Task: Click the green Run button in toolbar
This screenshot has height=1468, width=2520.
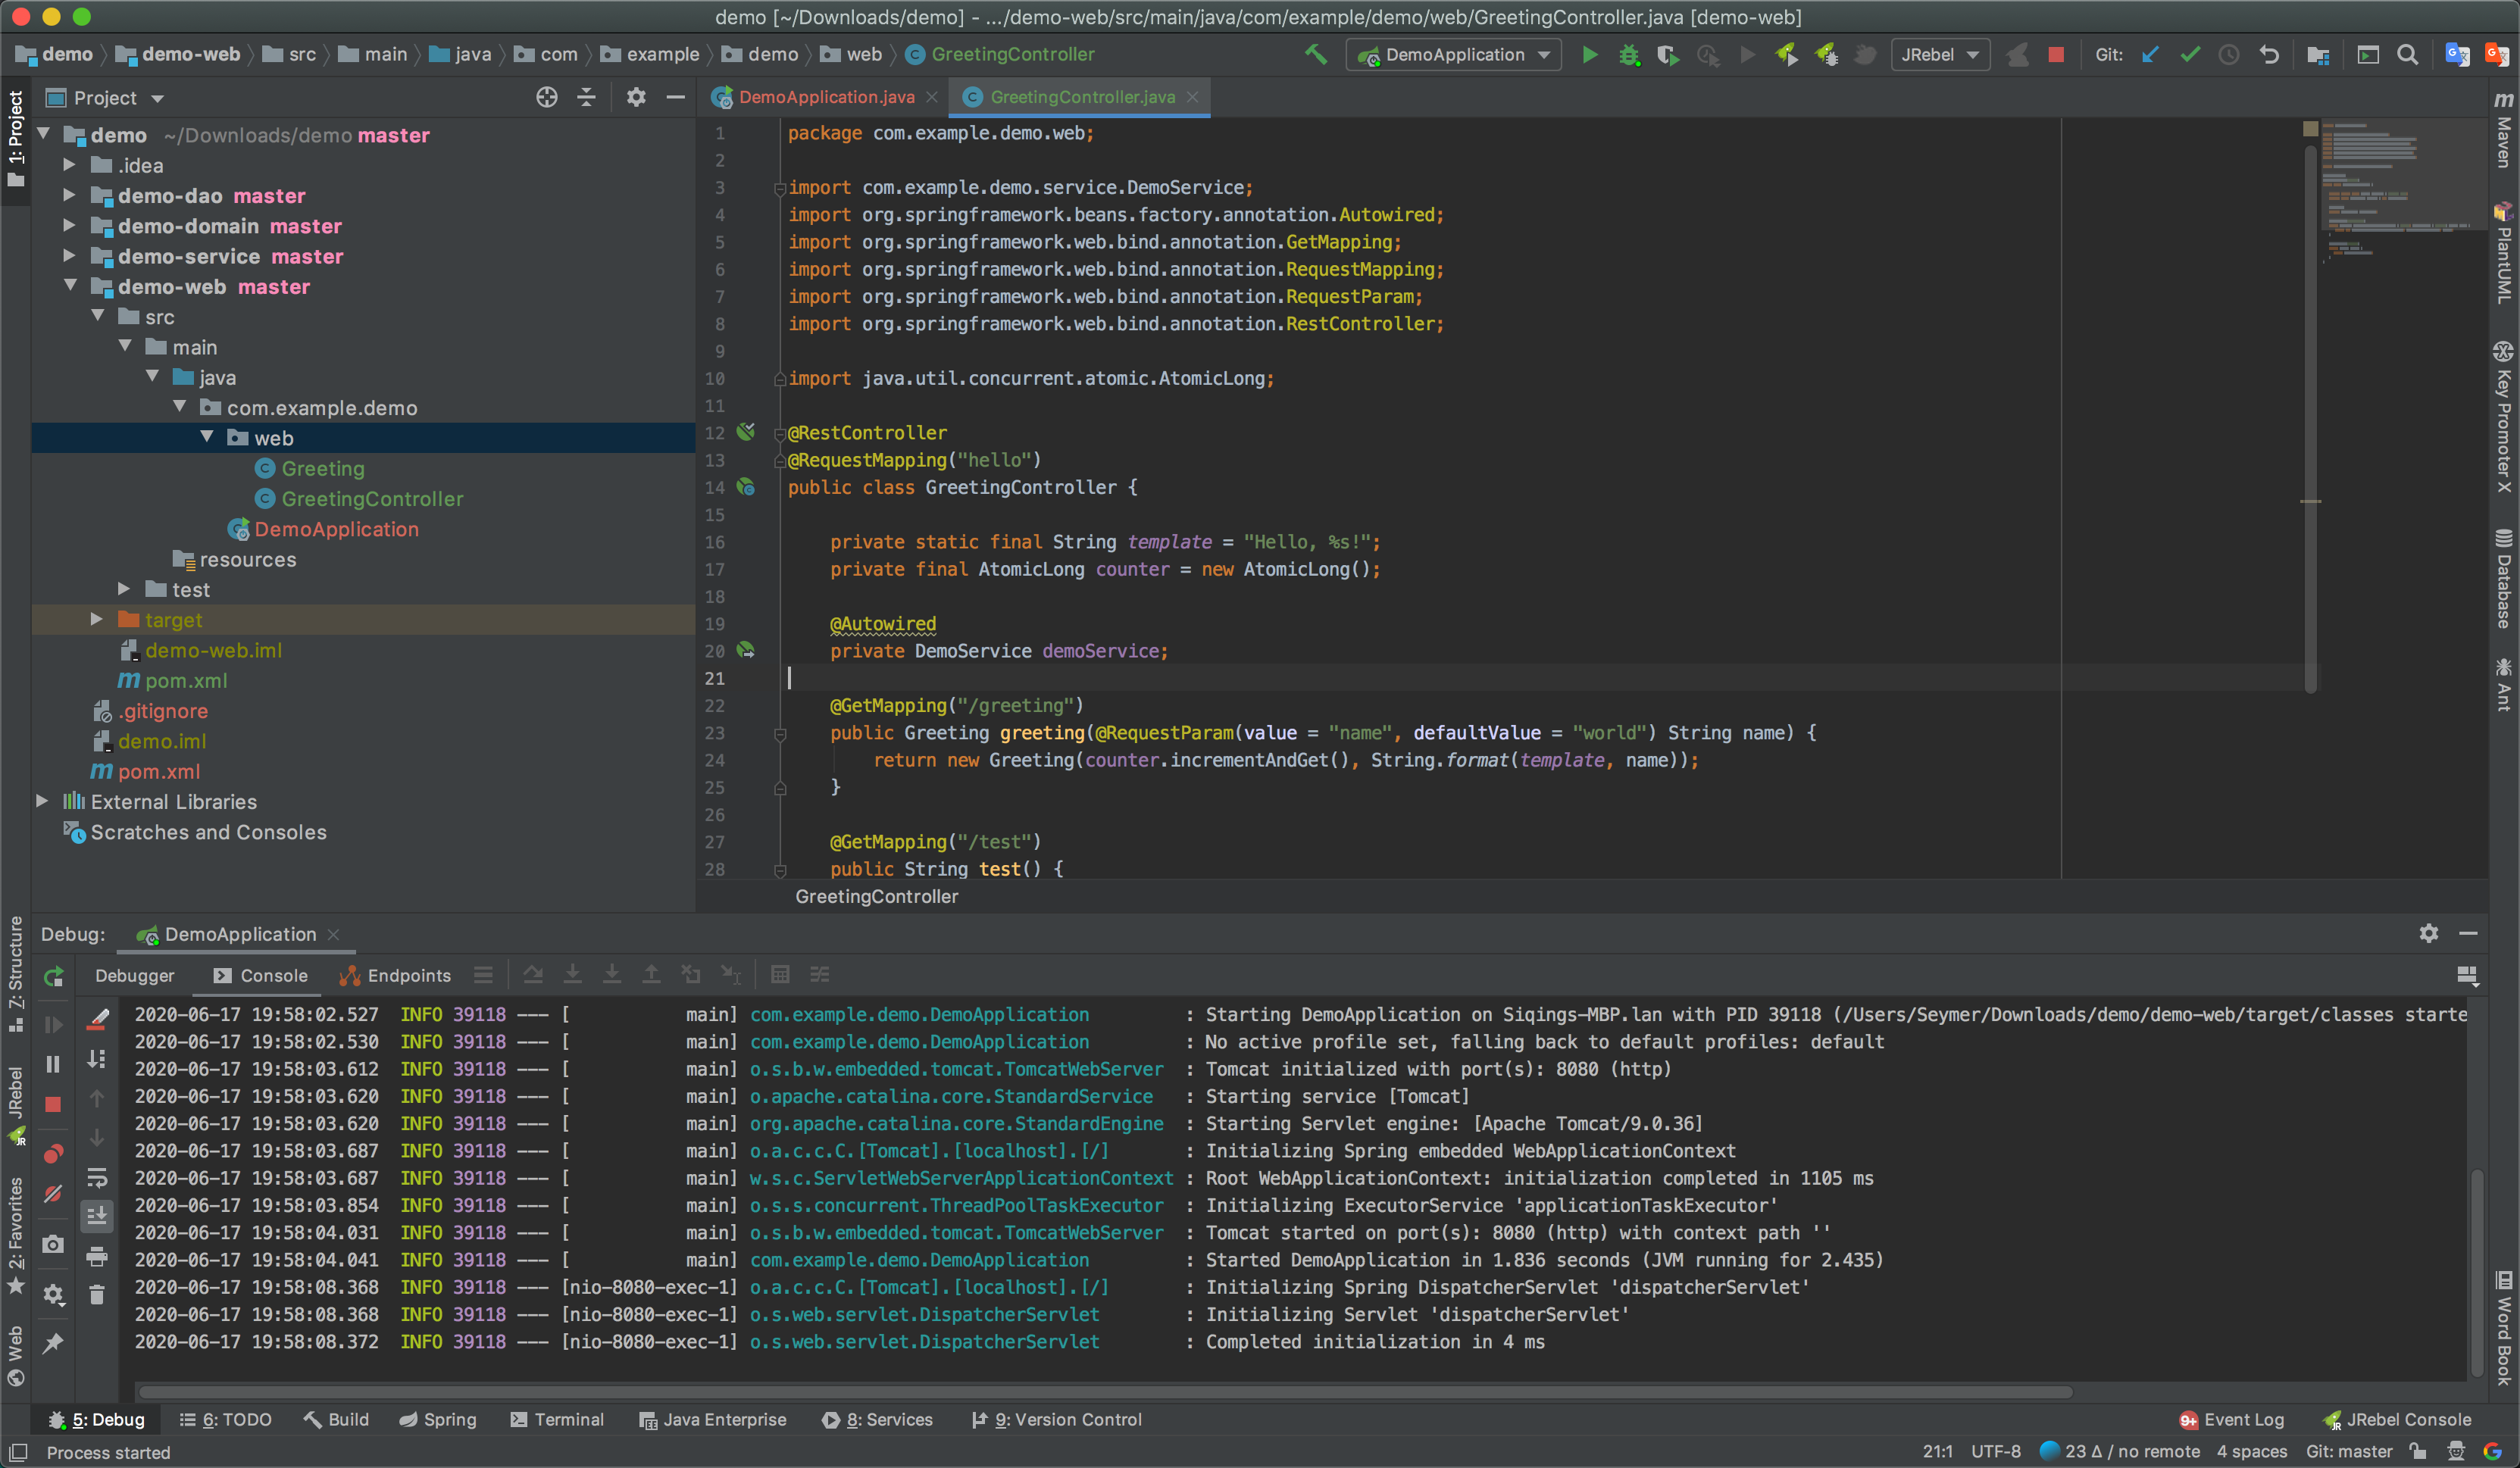Action: pos(1589,55)
